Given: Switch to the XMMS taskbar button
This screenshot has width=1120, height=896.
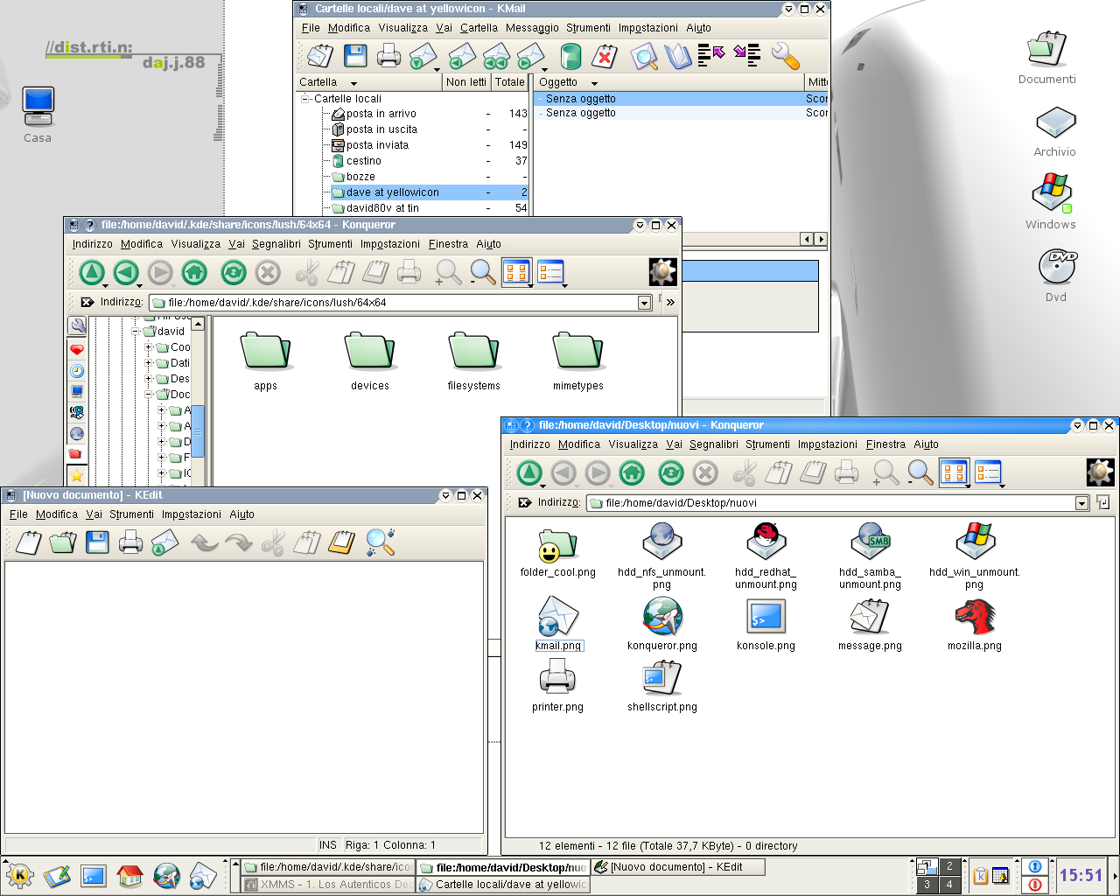Looking at the screenshot, I should click(326, 885).
